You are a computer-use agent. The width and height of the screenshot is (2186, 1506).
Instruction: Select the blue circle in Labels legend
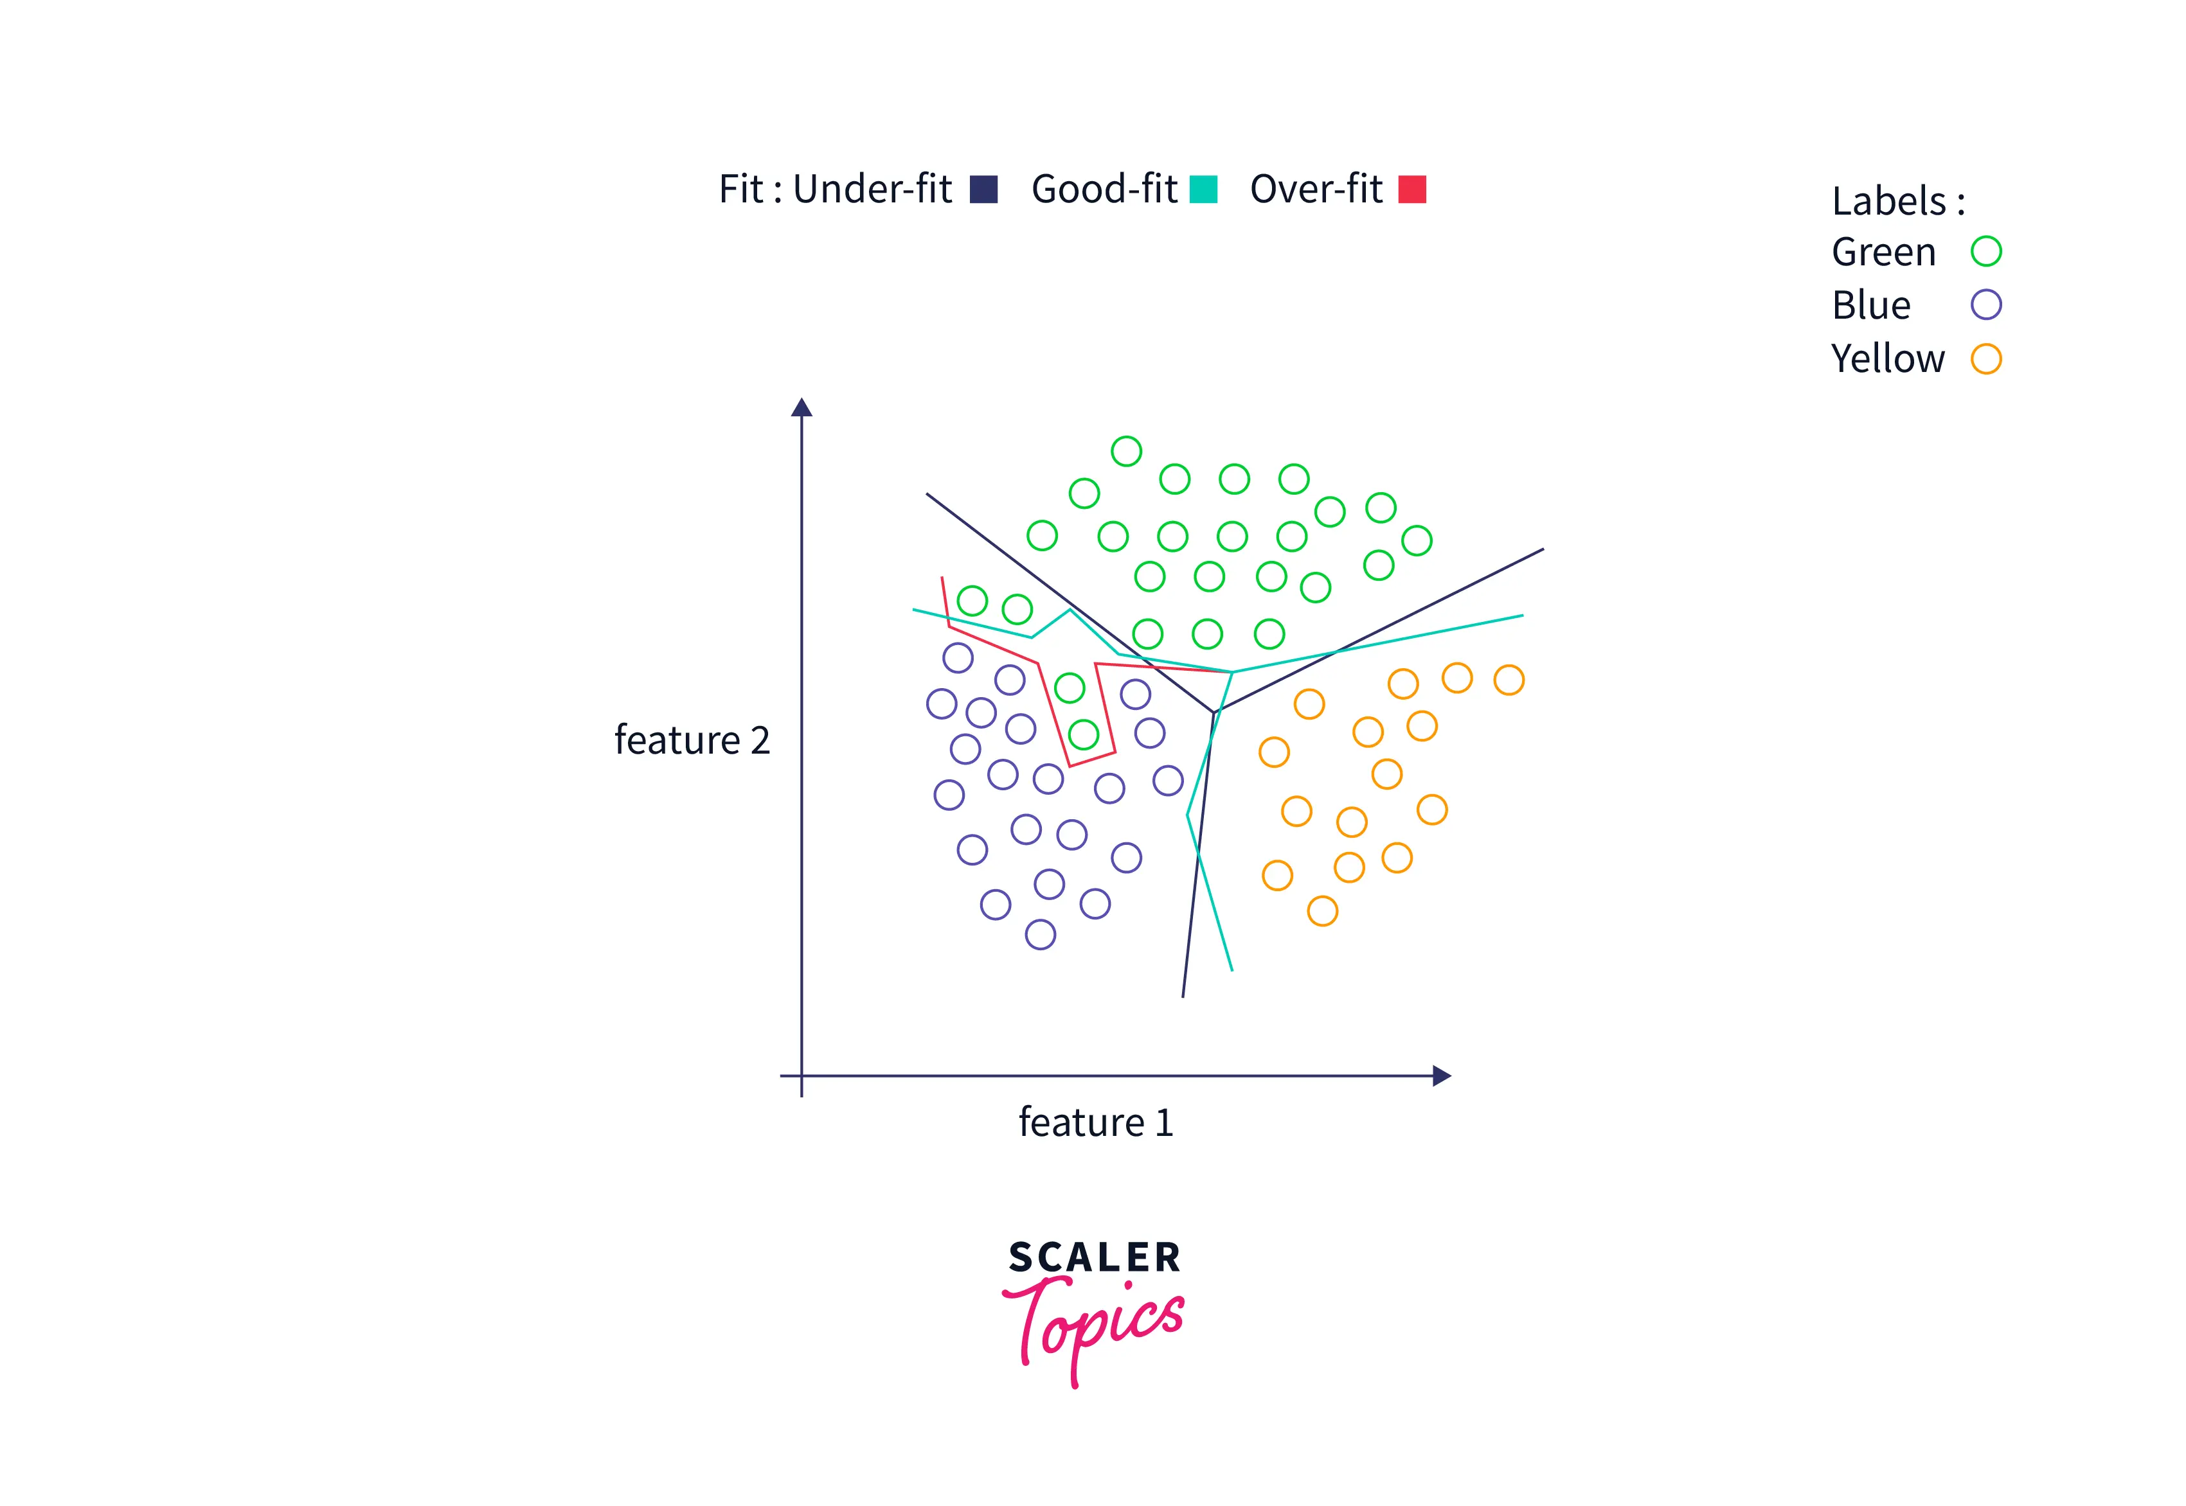[x=1986, y=305]
